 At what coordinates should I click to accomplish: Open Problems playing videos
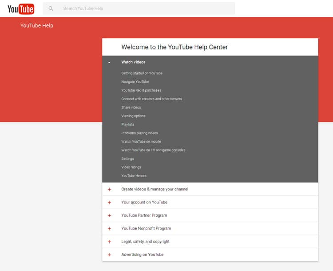coord(139,133)
